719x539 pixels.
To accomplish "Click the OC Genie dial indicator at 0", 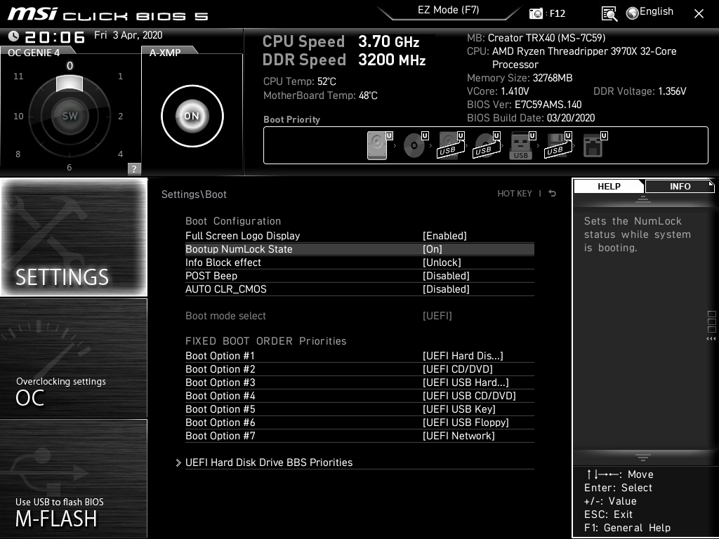I will (x=70, y=83).
